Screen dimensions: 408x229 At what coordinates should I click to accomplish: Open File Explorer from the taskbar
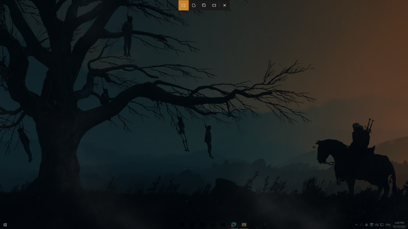coord(244,225)
